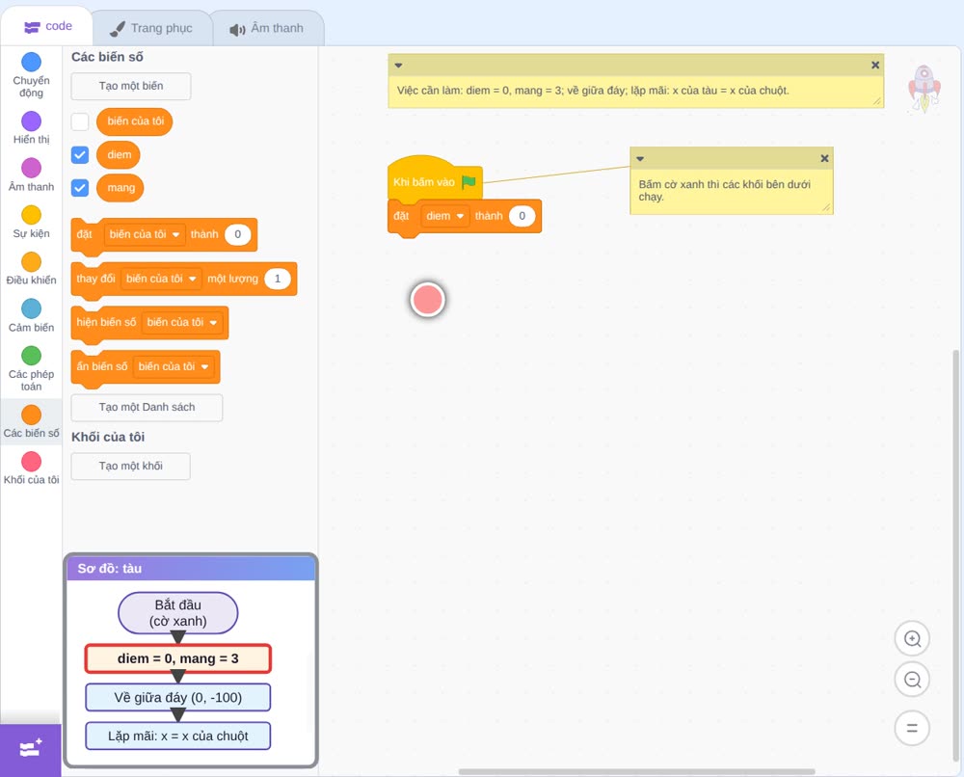Open the Các phép toán category
The height and width of the screenshot is (777, 964).
[x=32, y=356]
